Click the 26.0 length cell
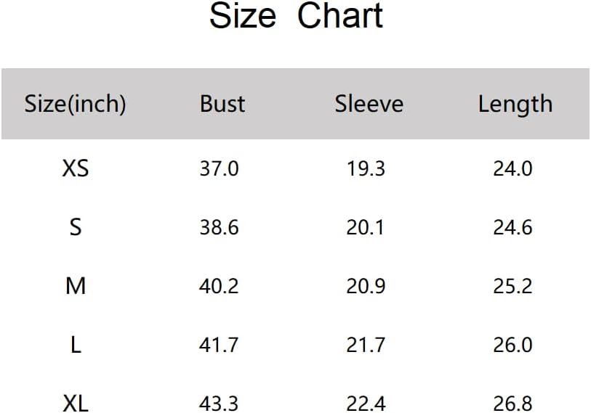 (x=512, y=345)
